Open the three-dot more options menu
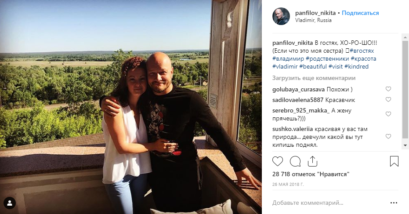Screen dimensions: 409x214 click(x=394, y=203)
